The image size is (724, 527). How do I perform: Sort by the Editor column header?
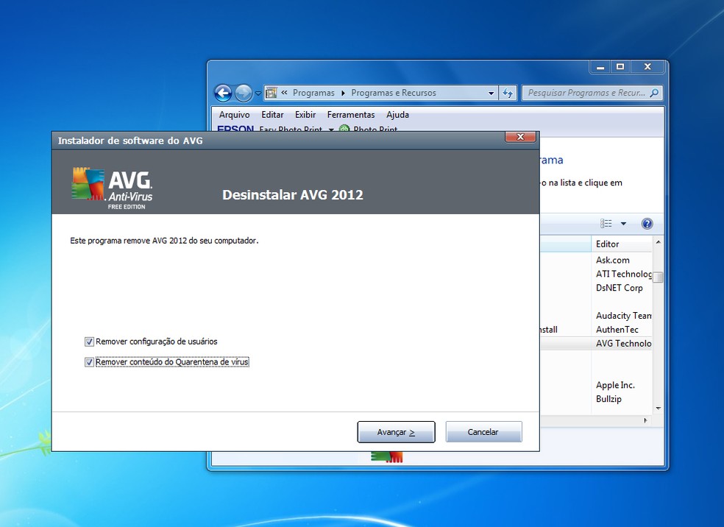coord(622,244)
